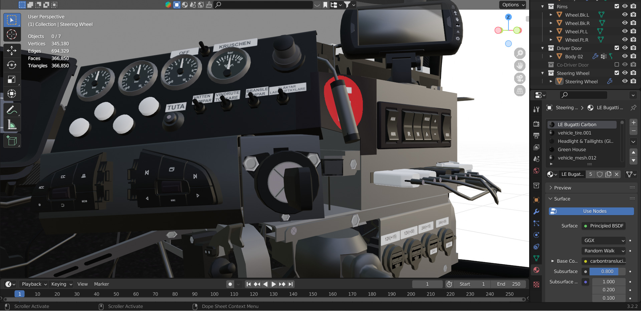Remove the selected material slot
Screen dimensions: 641x311
tap(633, 131)
